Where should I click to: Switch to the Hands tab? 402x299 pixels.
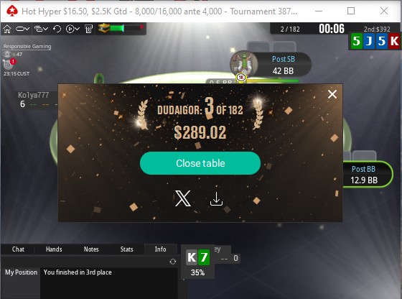[54, 249]
